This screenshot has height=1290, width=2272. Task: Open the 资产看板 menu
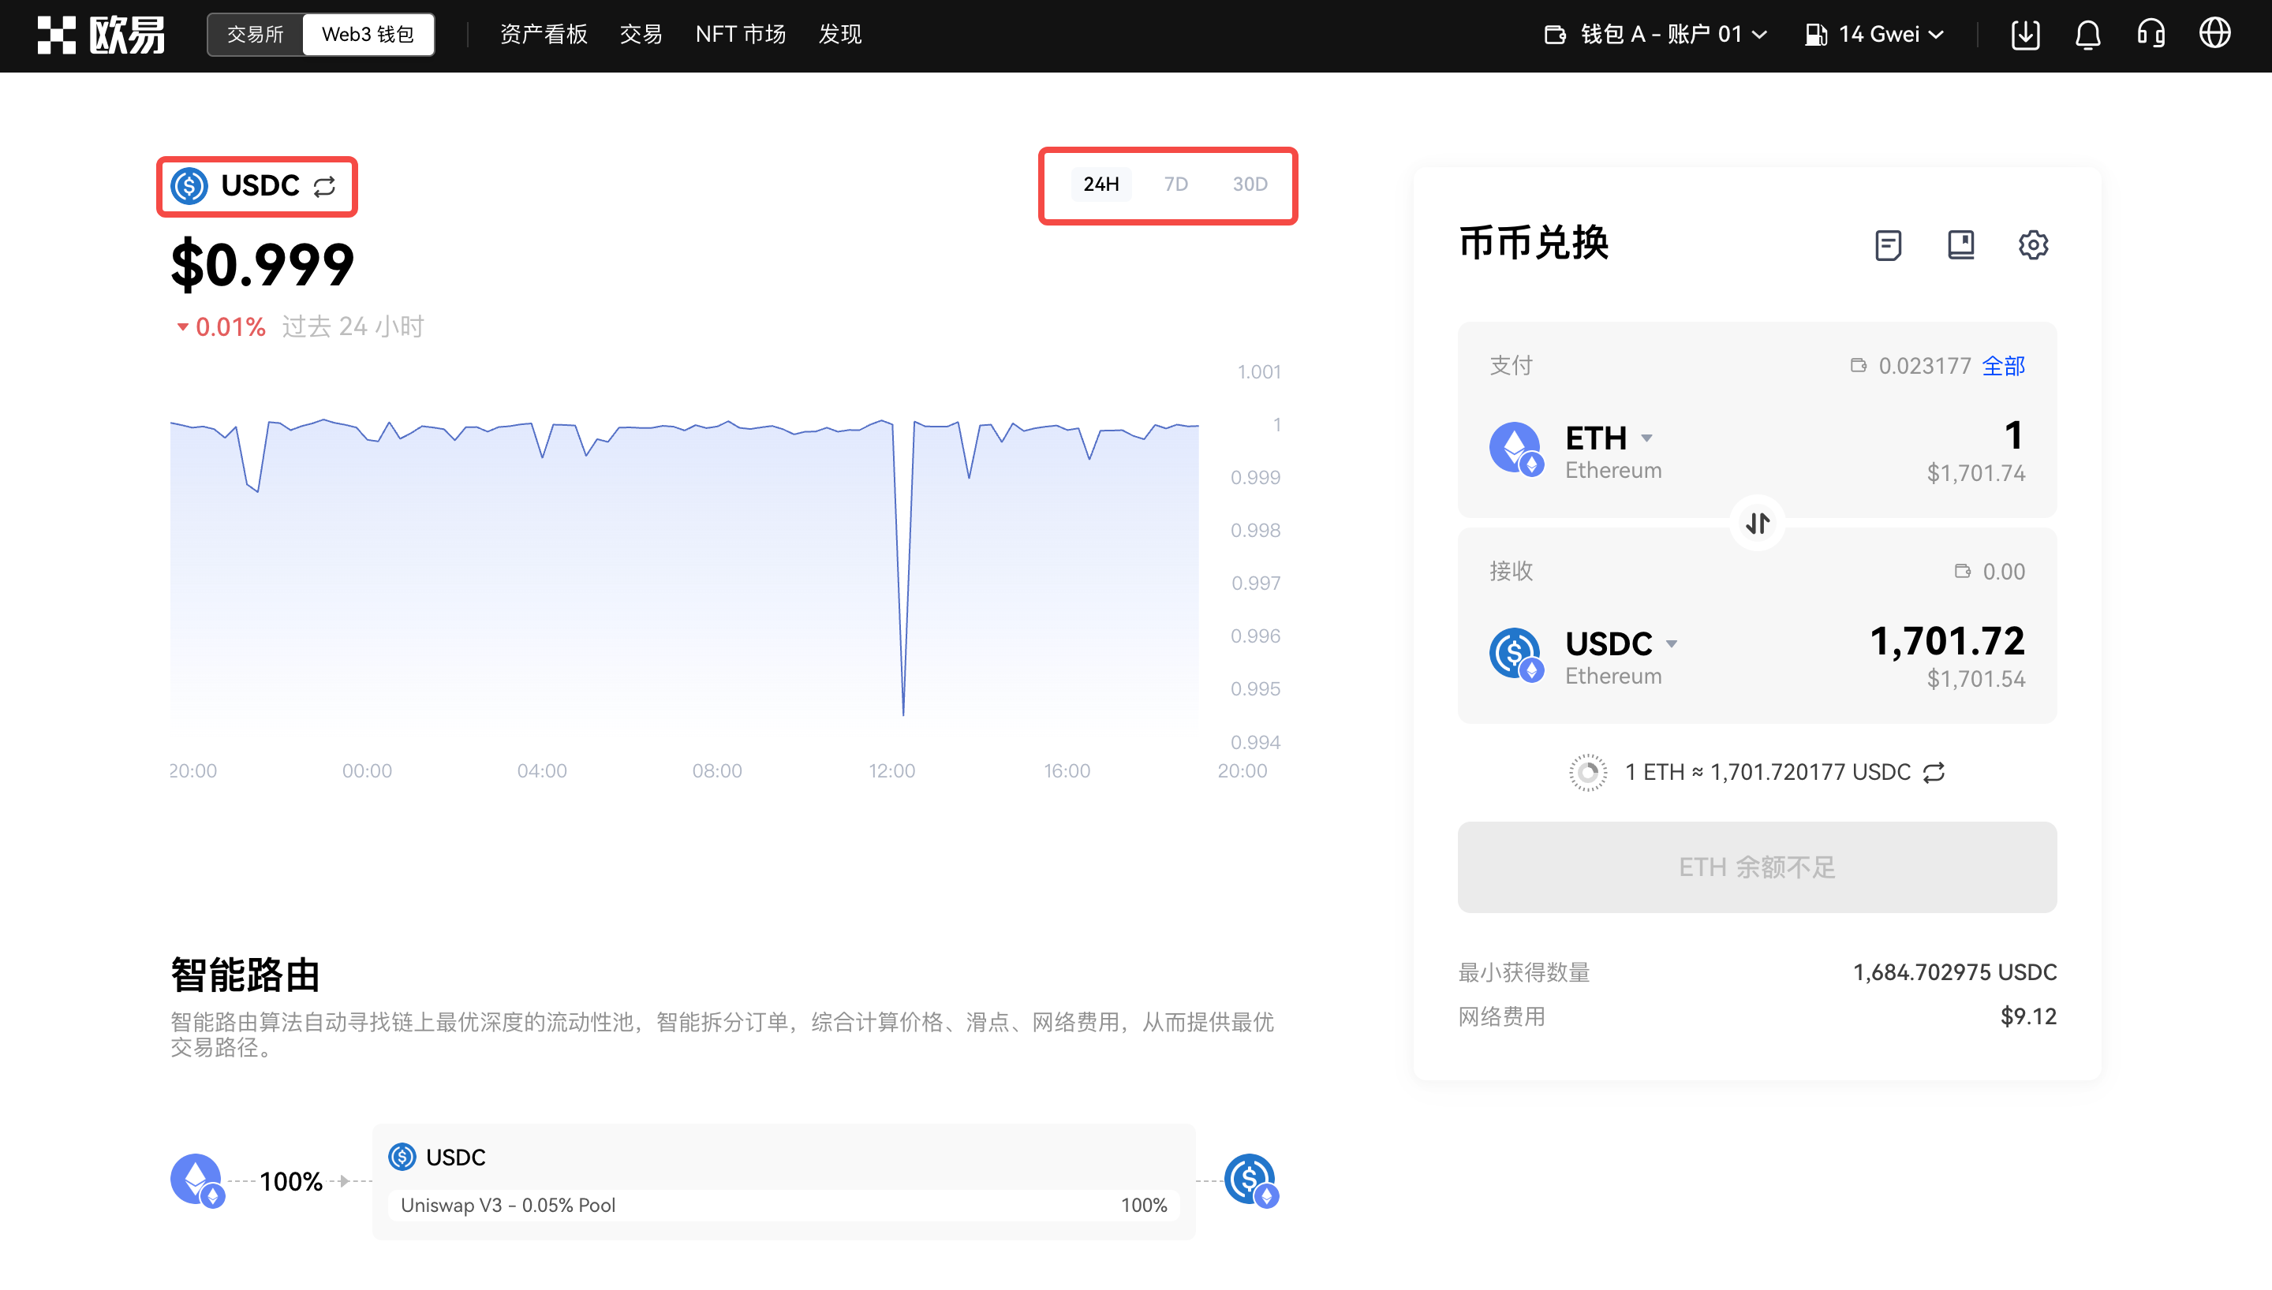[x=544, y=35]
